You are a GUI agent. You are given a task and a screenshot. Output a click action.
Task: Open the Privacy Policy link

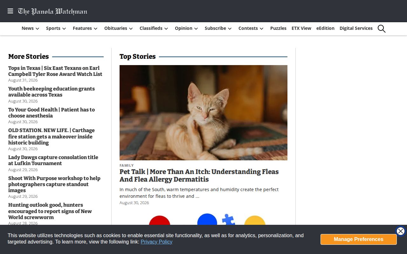[x=156, y=242]
